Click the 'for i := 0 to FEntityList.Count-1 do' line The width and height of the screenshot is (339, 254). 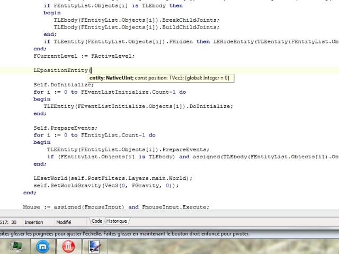point(94,135)
